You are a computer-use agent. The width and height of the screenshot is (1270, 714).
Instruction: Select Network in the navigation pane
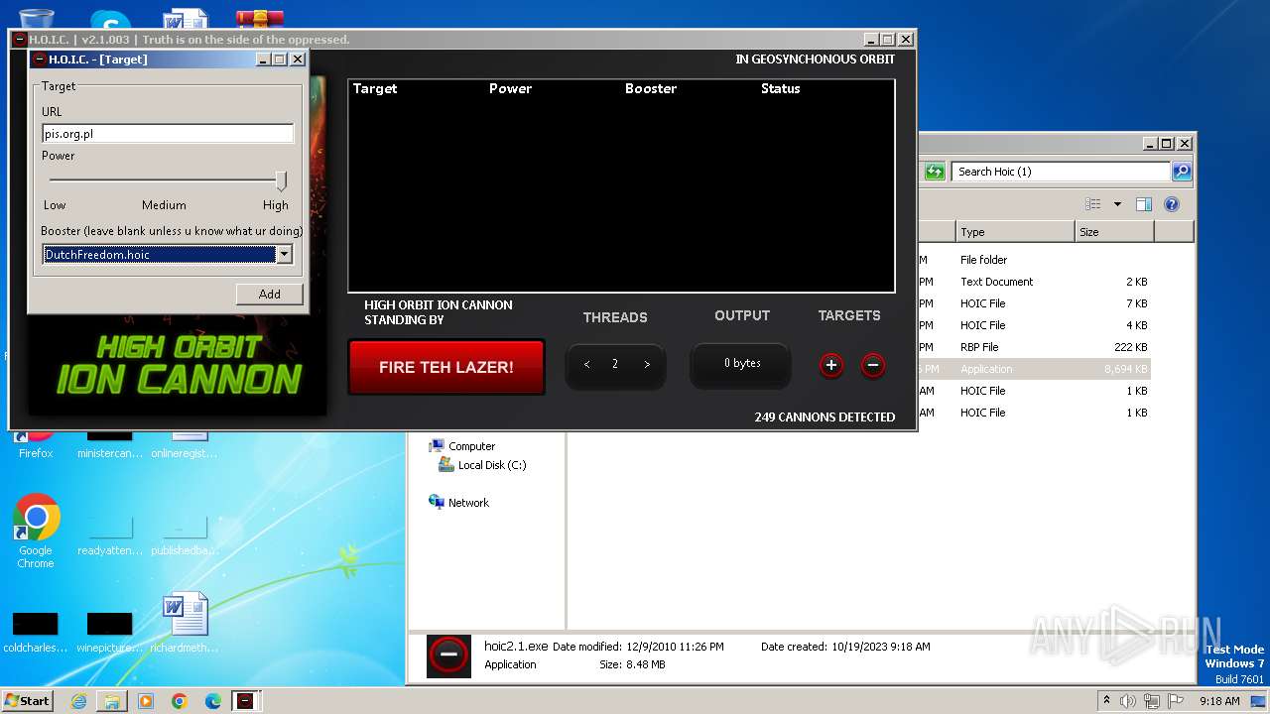[x=458, y=503]
